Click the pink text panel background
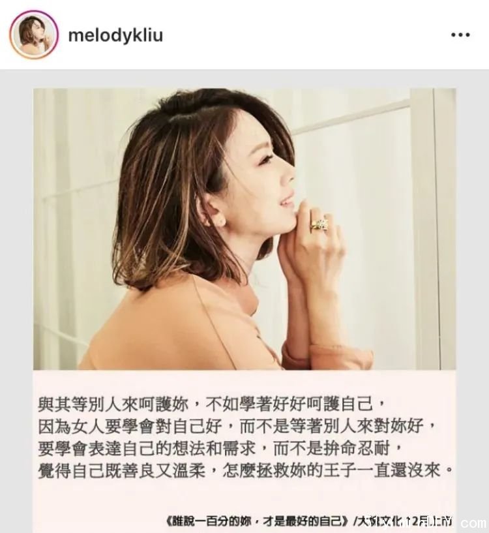The height and width of the screenshot is (533, 489). point(244,498)
